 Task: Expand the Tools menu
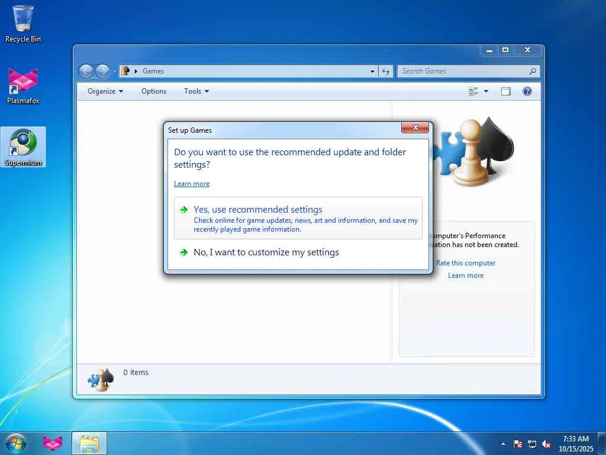pyautogui.click(x=196, y=91)
